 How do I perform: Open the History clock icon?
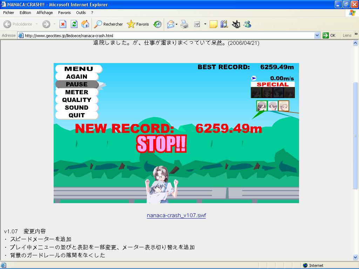coord(157,24)
